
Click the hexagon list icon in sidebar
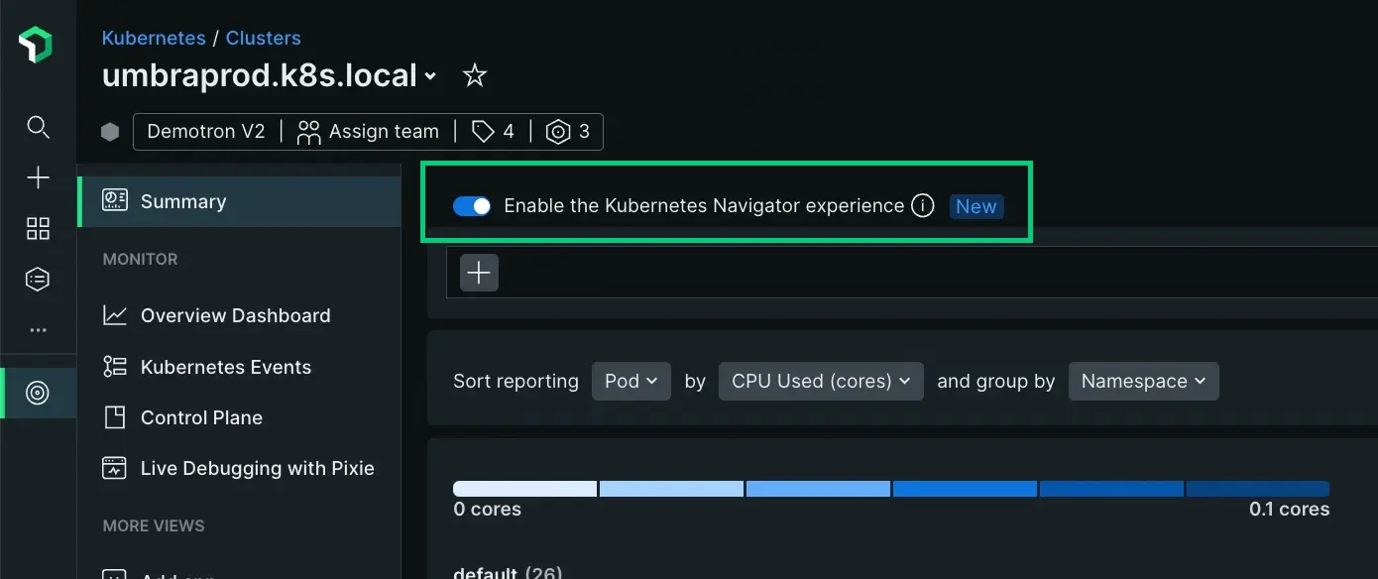pyautogui.click(x=38, y=280)
